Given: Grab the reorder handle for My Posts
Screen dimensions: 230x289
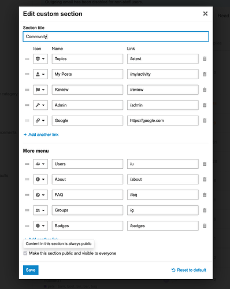Looking at the screenshot, I should (27, 74).
